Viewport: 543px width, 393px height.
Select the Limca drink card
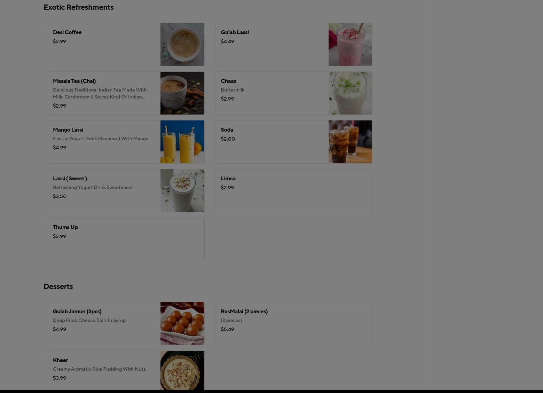(293, 190)
